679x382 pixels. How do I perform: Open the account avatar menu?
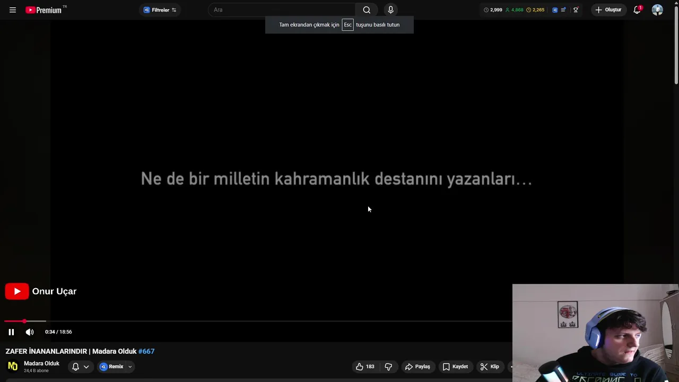coord(657,10)
